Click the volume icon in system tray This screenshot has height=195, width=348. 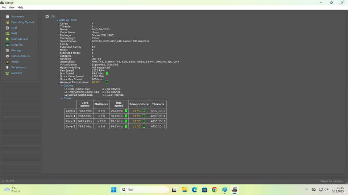(x=327, y=190)
